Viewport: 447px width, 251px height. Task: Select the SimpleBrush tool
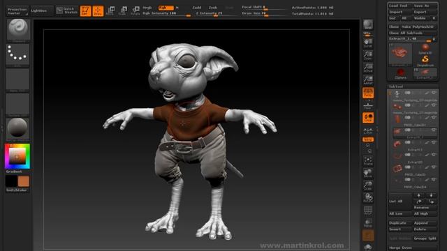(x=425, y=61)
